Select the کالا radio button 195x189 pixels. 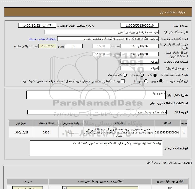155,75
